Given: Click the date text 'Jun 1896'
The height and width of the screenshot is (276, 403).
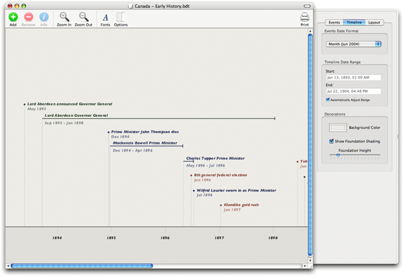Looking at the screenshot, I should point(202,180).
